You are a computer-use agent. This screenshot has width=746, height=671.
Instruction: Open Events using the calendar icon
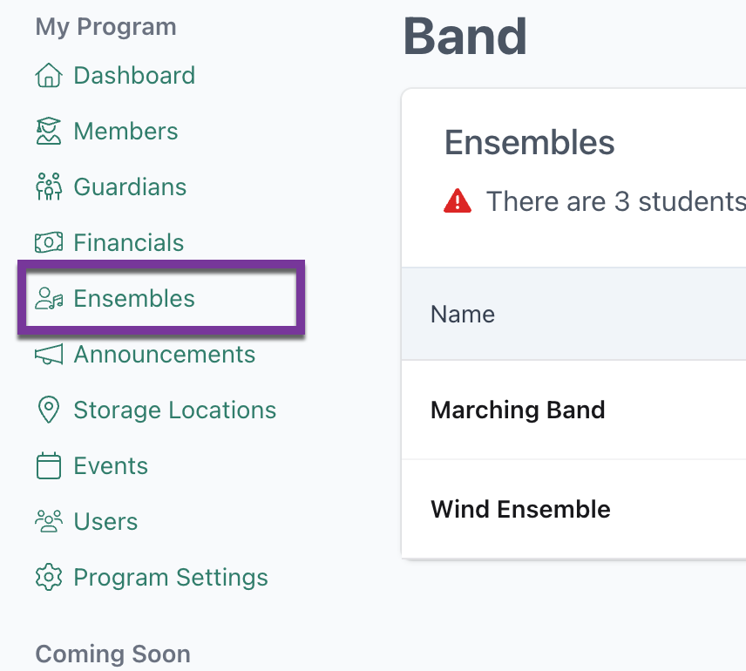coord(51,465)
